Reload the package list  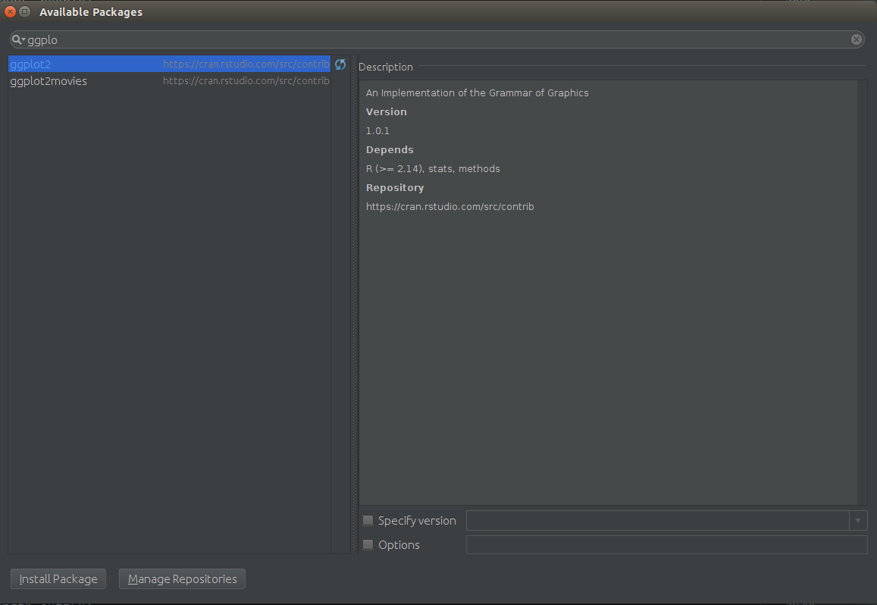pyautogui.click(x=340, y=64)
